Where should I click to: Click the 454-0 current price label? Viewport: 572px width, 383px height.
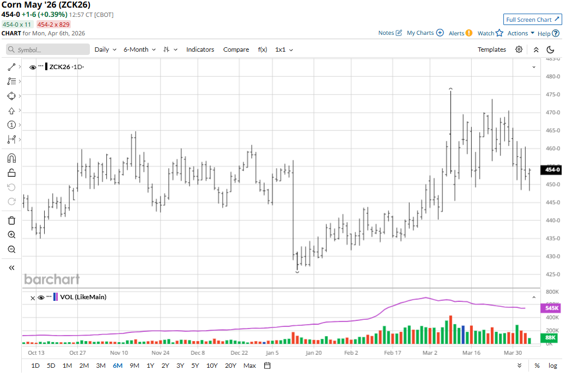pyautogui.click(x=552, y=169)
